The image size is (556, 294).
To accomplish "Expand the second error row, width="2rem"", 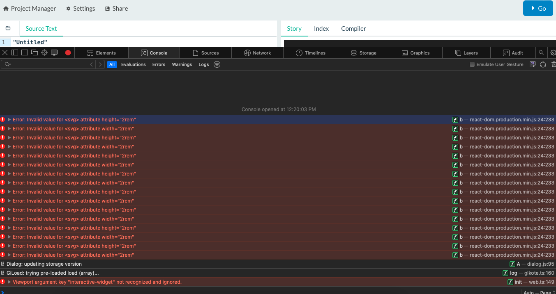I will 9,129.
